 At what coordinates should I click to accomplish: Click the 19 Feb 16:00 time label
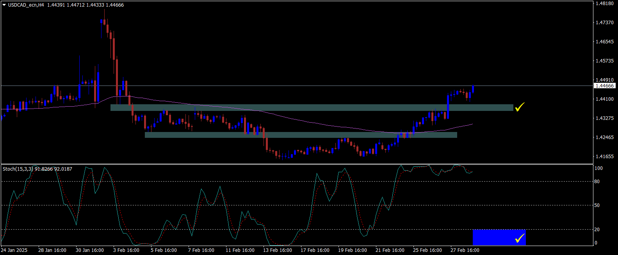353,250
